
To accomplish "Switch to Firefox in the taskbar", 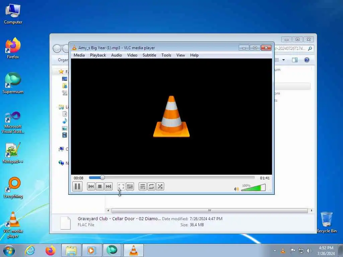I will coord(51,250).
